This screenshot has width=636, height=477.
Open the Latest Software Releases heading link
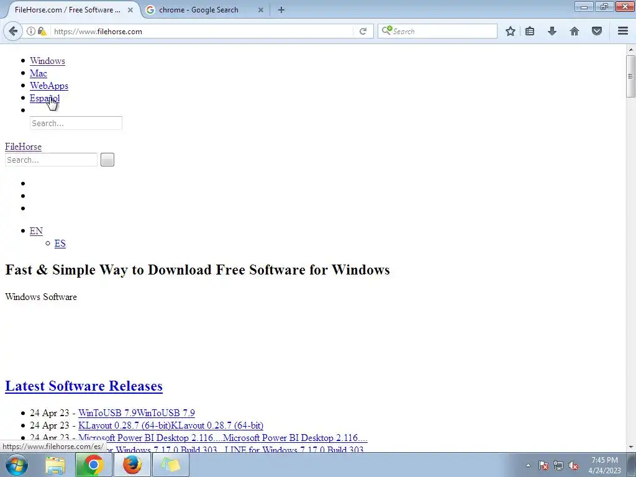84,386
